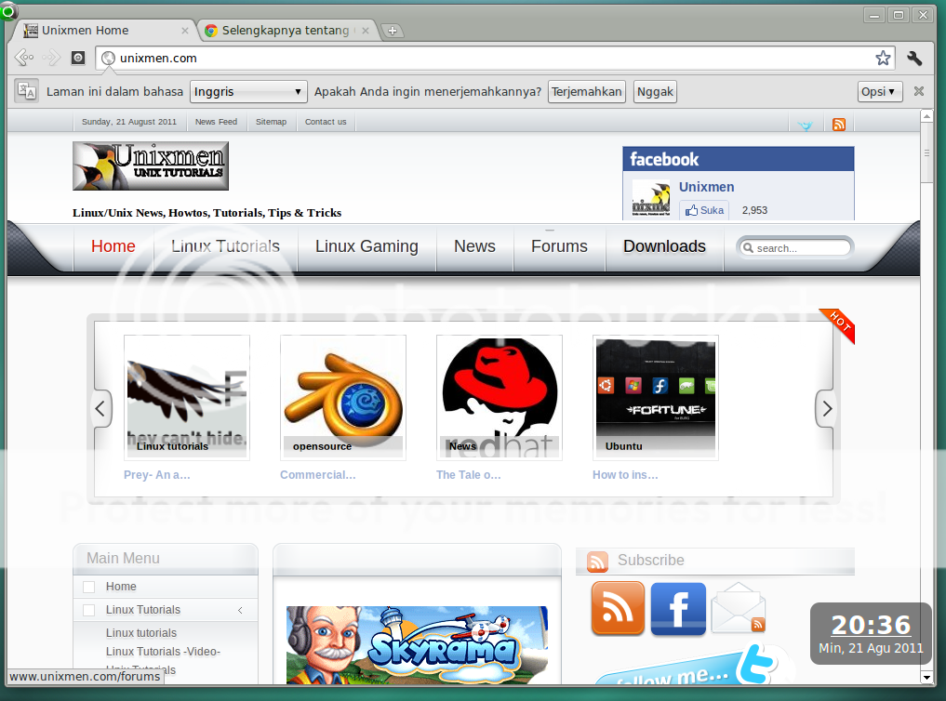Click the Skyrama game banner ad

[417, 644]
